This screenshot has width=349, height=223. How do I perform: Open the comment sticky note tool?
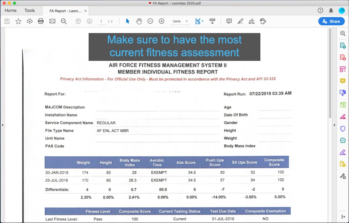tap(229, 21)
